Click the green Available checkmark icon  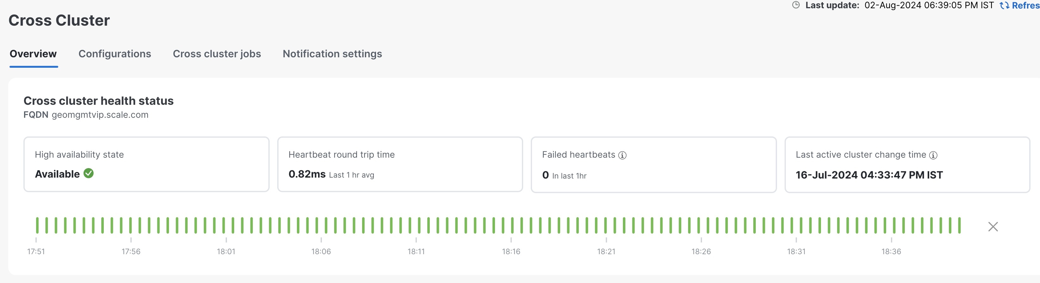pos(88,173)
